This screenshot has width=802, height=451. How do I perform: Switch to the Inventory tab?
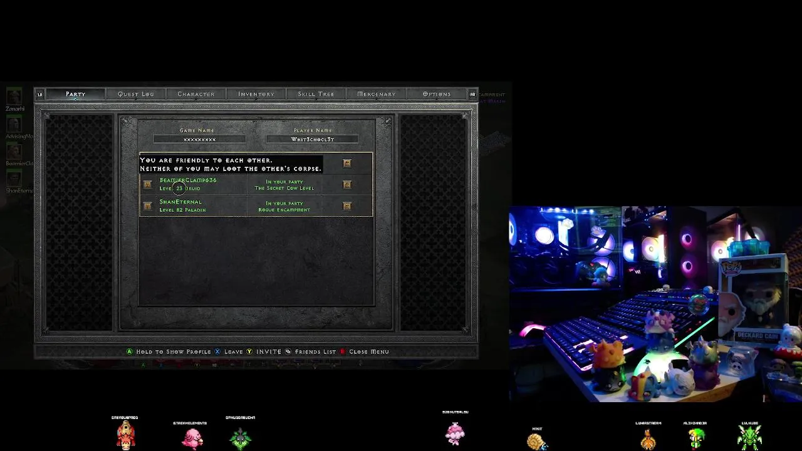click(256, 94)
